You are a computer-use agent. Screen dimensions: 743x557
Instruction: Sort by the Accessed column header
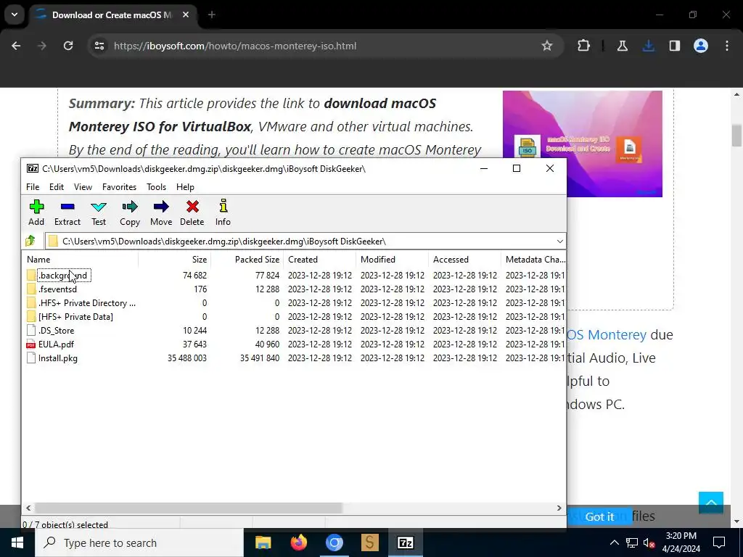464,260
